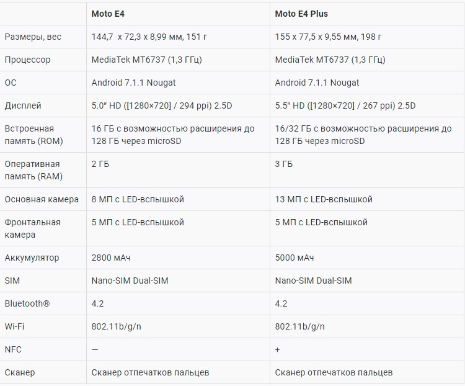Select the Дисплей row label
Viewport: 465px width, 386px height.
[23, 105]
